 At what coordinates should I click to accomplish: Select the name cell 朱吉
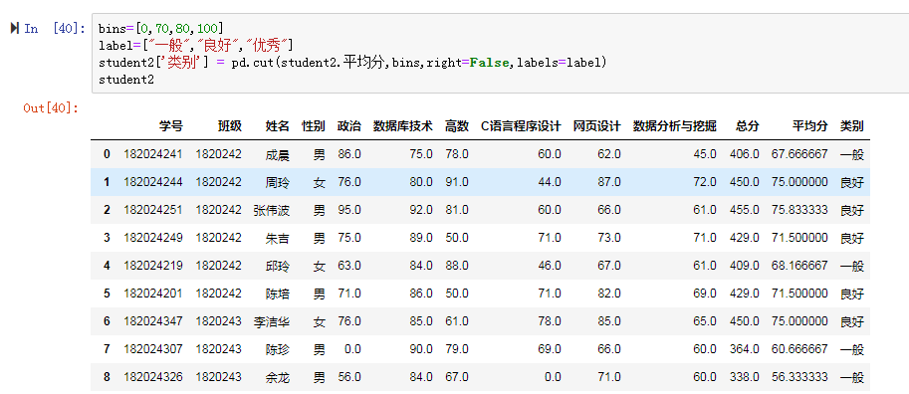278,238
